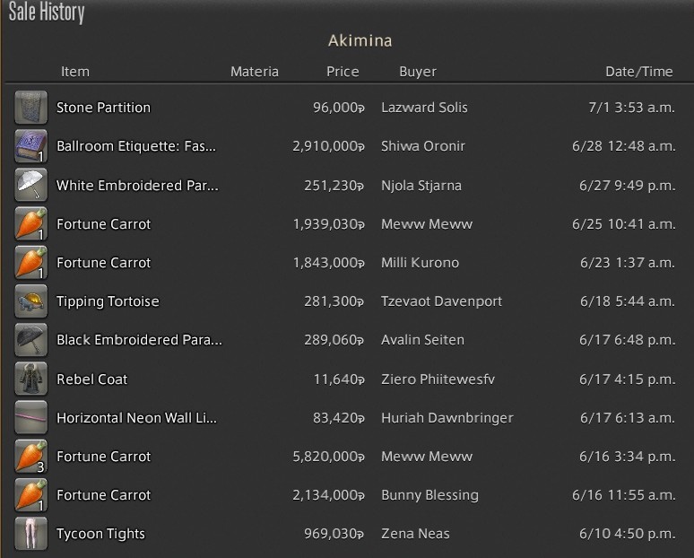694x558 pixels.
Task: Select the Tycoon Tights icon
Action: tap(31, 534)
